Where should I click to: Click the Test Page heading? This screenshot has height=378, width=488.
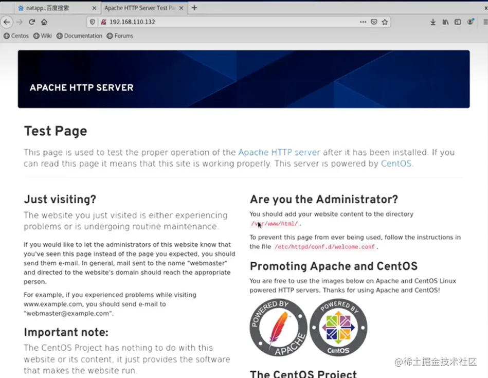(56, 131)
